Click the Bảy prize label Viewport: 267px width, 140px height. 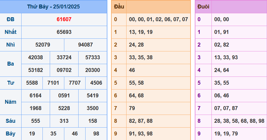point(11,134)
